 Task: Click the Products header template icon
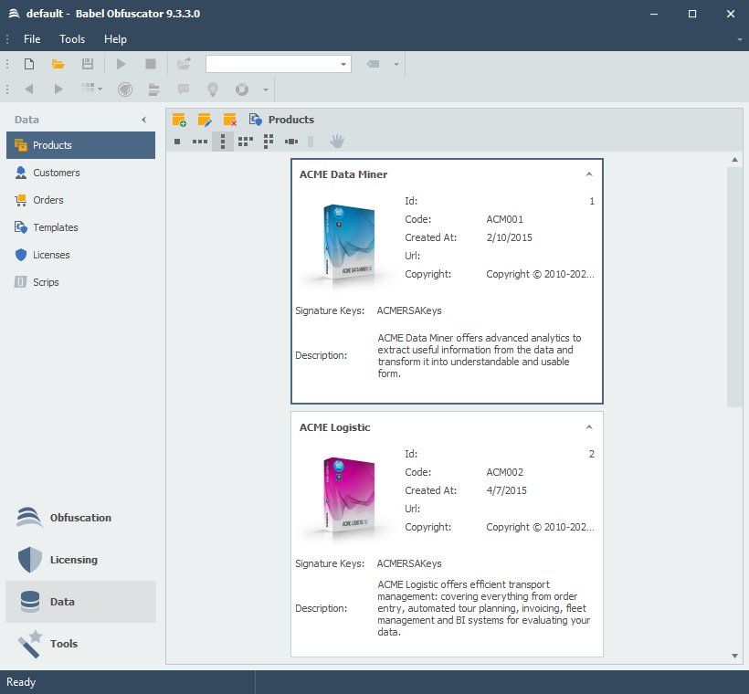click(x=256, y=120)
